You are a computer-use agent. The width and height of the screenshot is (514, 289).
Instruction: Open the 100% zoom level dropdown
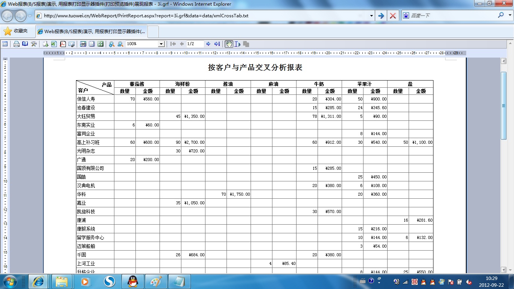pyautogui.click(x=161, y=44)
